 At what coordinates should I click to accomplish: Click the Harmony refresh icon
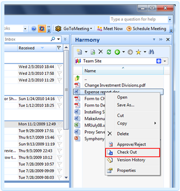109,52
